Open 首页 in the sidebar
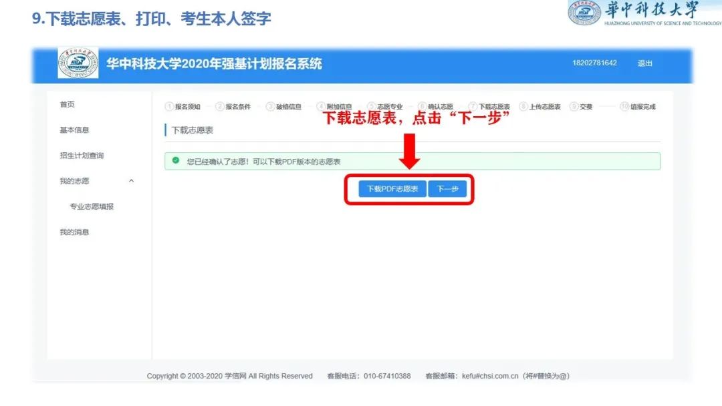722x406 pixels. click(68, 104)
